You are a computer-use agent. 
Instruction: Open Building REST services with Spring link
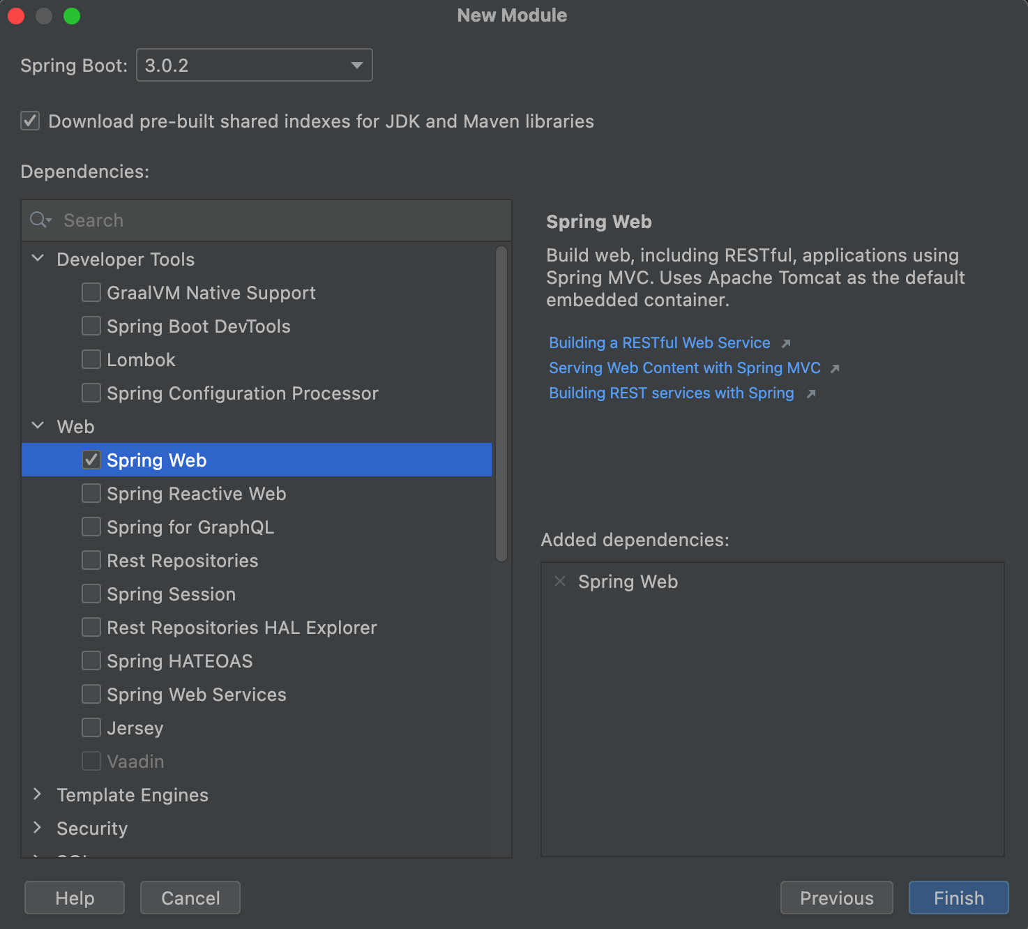672,393
